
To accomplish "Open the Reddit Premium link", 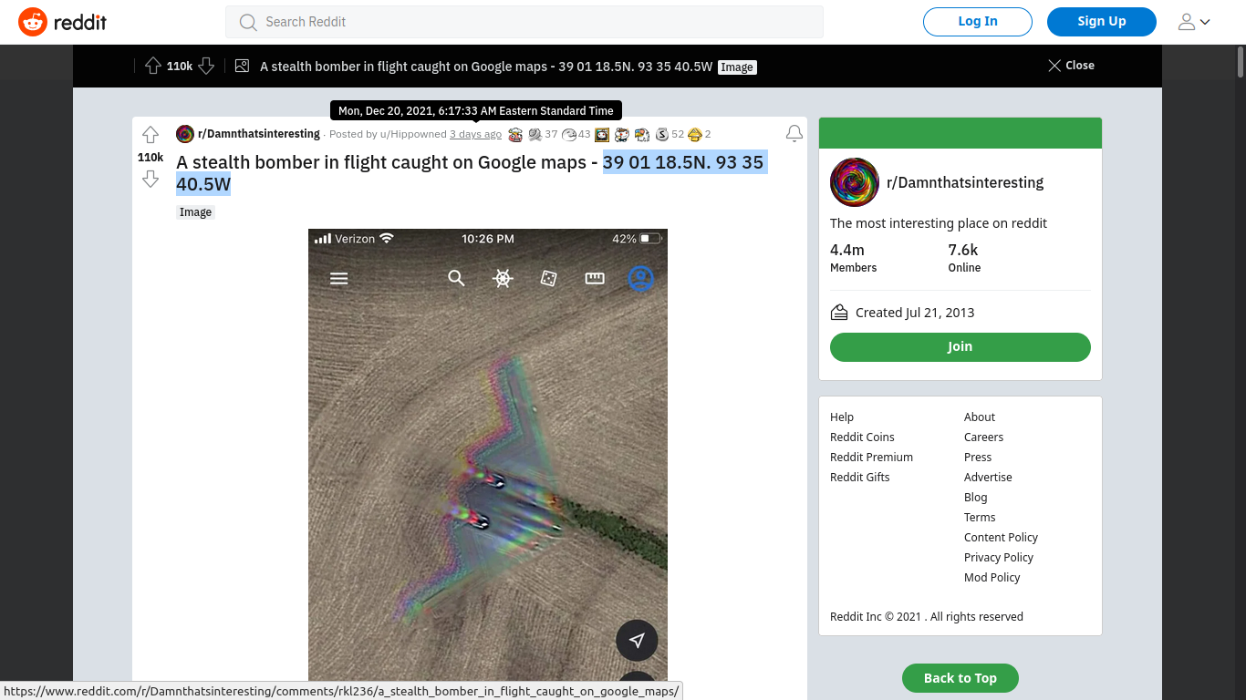I will [871, 458].
